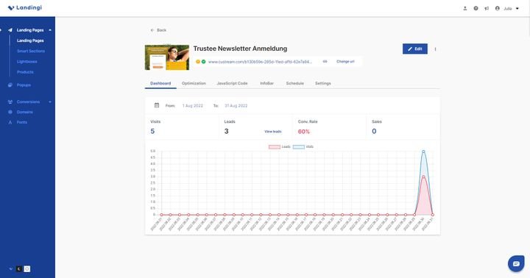Viewport: 530px width, 278px height.
Task: Select Landing Pages sub-item in sidebar
Action: pyautogui.click(x=30, y=40)
